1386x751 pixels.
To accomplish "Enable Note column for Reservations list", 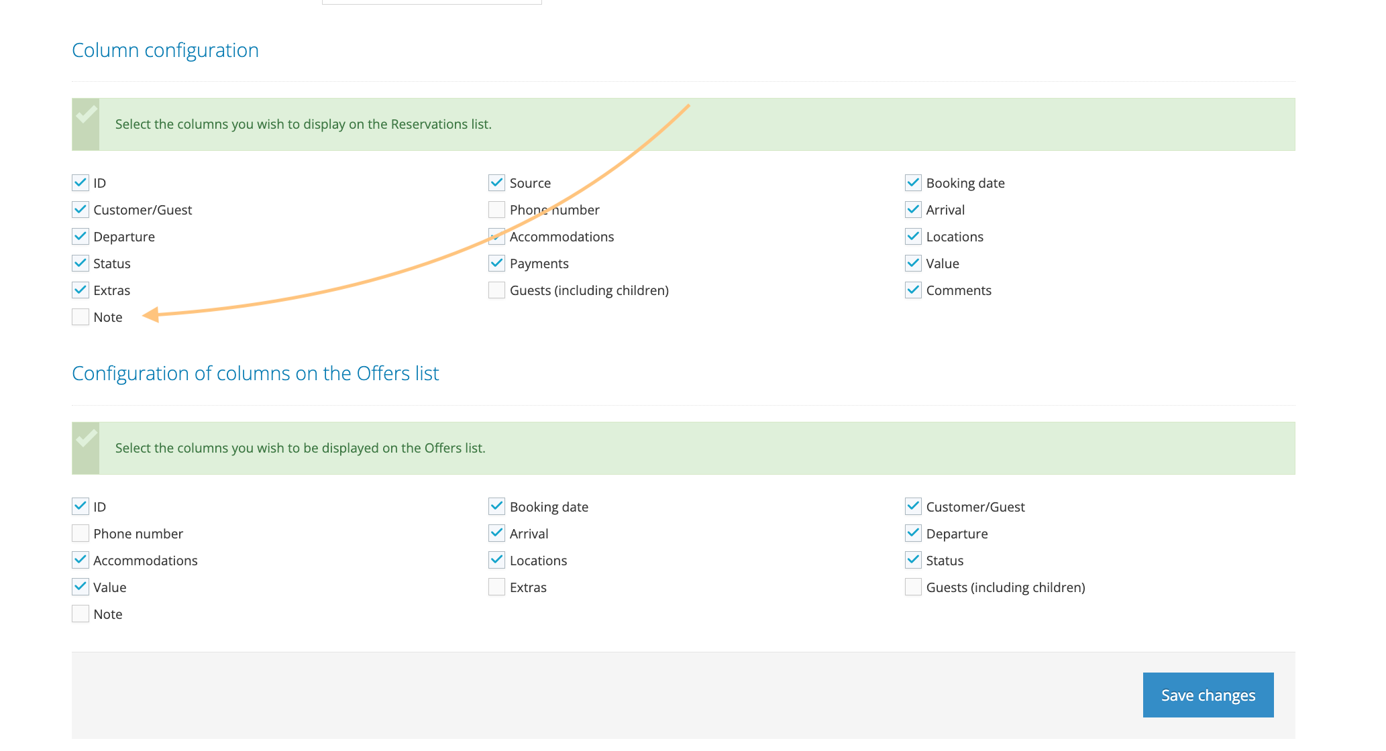I will 81,317.
